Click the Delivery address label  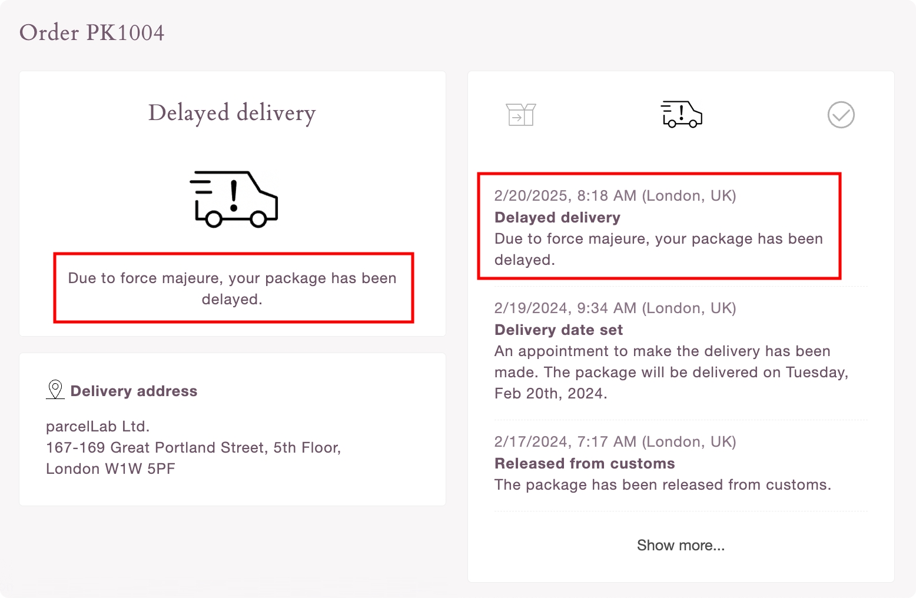point(134,391)
